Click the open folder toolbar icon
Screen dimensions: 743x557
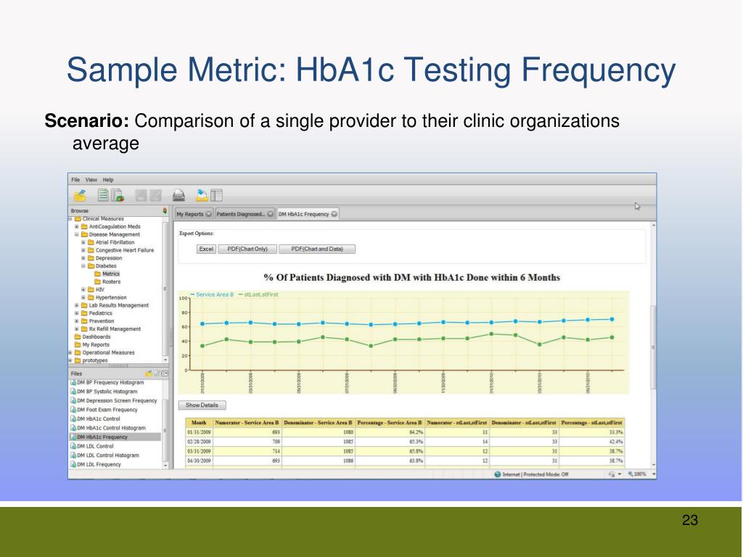80,195
